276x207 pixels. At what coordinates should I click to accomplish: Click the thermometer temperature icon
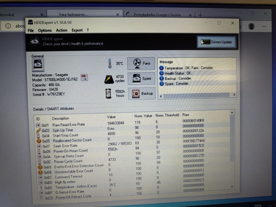[x=110, y=64]
